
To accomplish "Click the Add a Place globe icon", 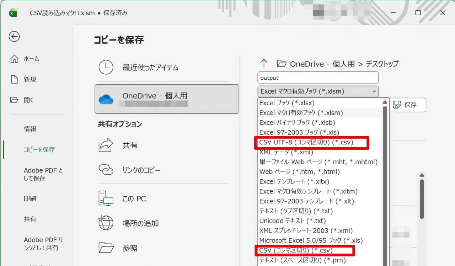I will (x=106, y=223).
